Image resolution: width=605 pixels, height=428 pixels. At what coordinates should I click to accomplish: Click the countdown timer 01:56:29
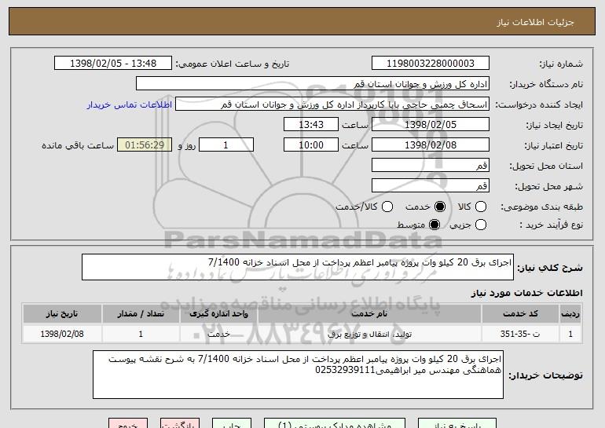(x=145, y=145)
